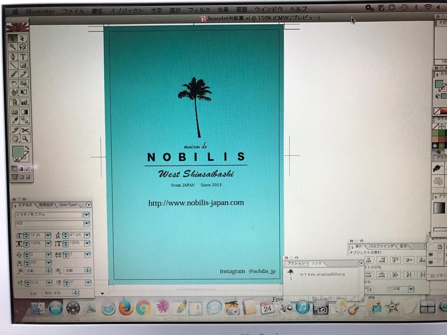The image size is (447, 335).
Task: Select the Hand tool
Action: click(x=15, y=139)
